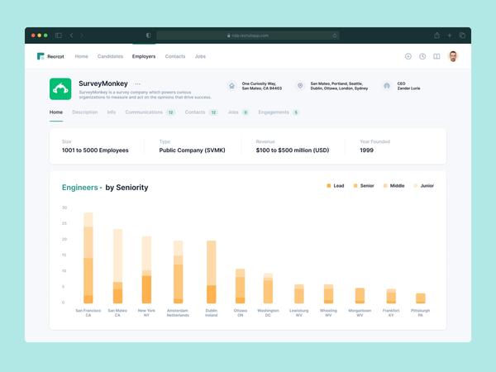Click the SurveyMonkey green logo
The image size is (496, 372).
click(x=60, y=89)
